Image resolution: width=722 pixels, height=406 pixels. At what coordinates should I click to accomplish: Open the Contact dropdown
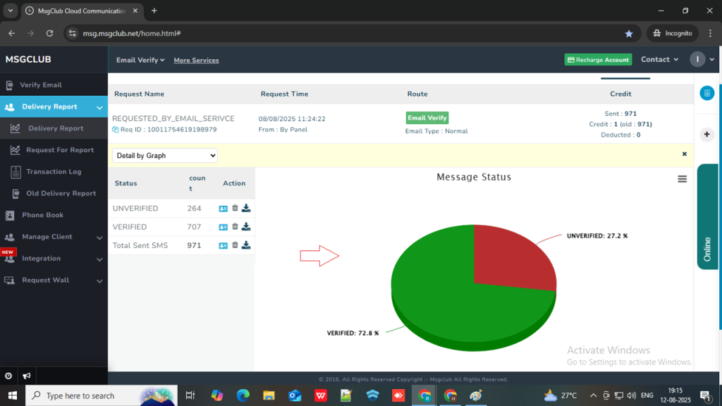(x=659, y=59)
